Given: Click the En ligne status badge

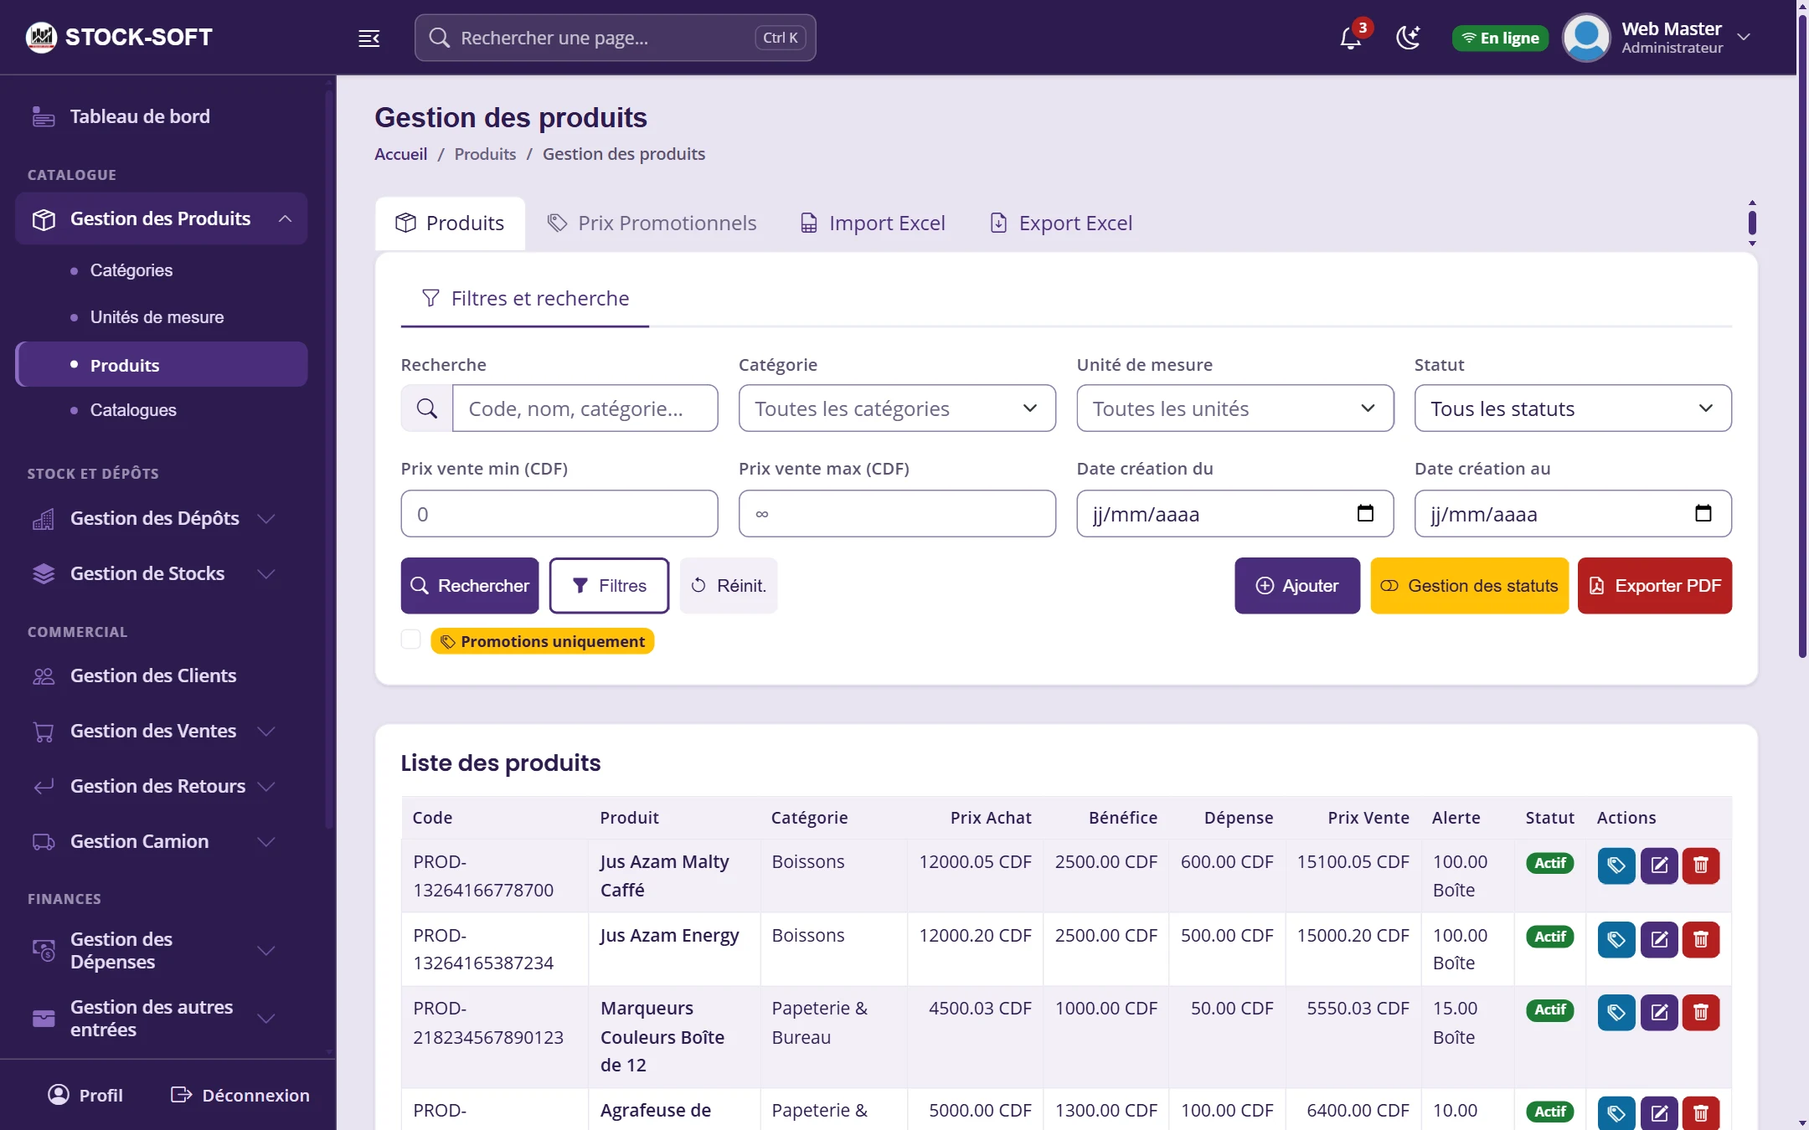Looking at the screenshot, I should coord(1500,38).
